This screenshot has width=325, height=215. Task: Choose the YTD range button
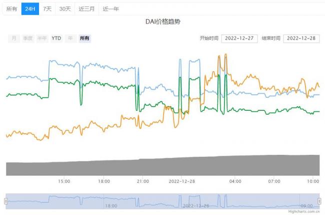point(56,39)
